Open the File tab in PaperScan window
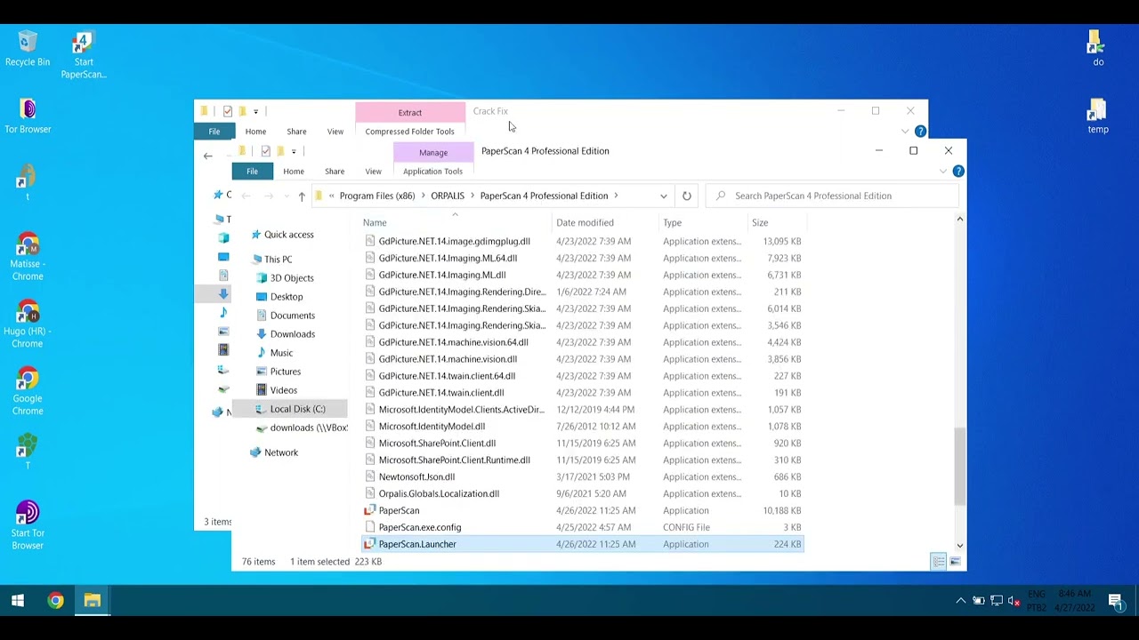This screenshot has width=1139, height=640. click(252, 171)
